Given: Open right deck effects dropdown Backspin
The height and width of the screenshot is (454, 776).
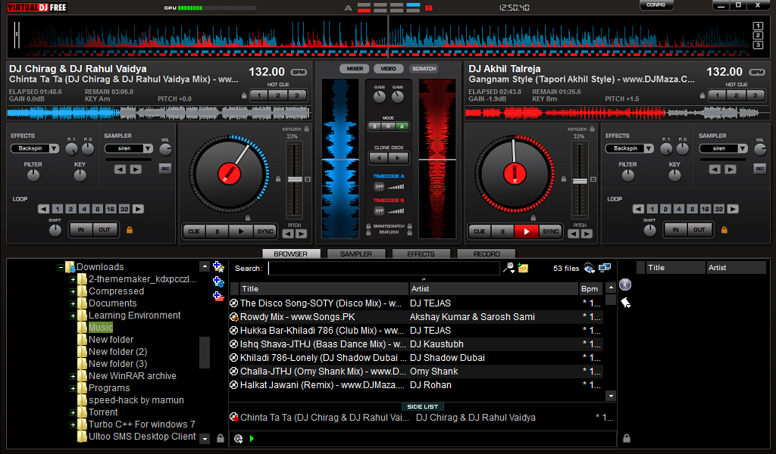Looking at the screenshot, I should [x=630, y=148].
